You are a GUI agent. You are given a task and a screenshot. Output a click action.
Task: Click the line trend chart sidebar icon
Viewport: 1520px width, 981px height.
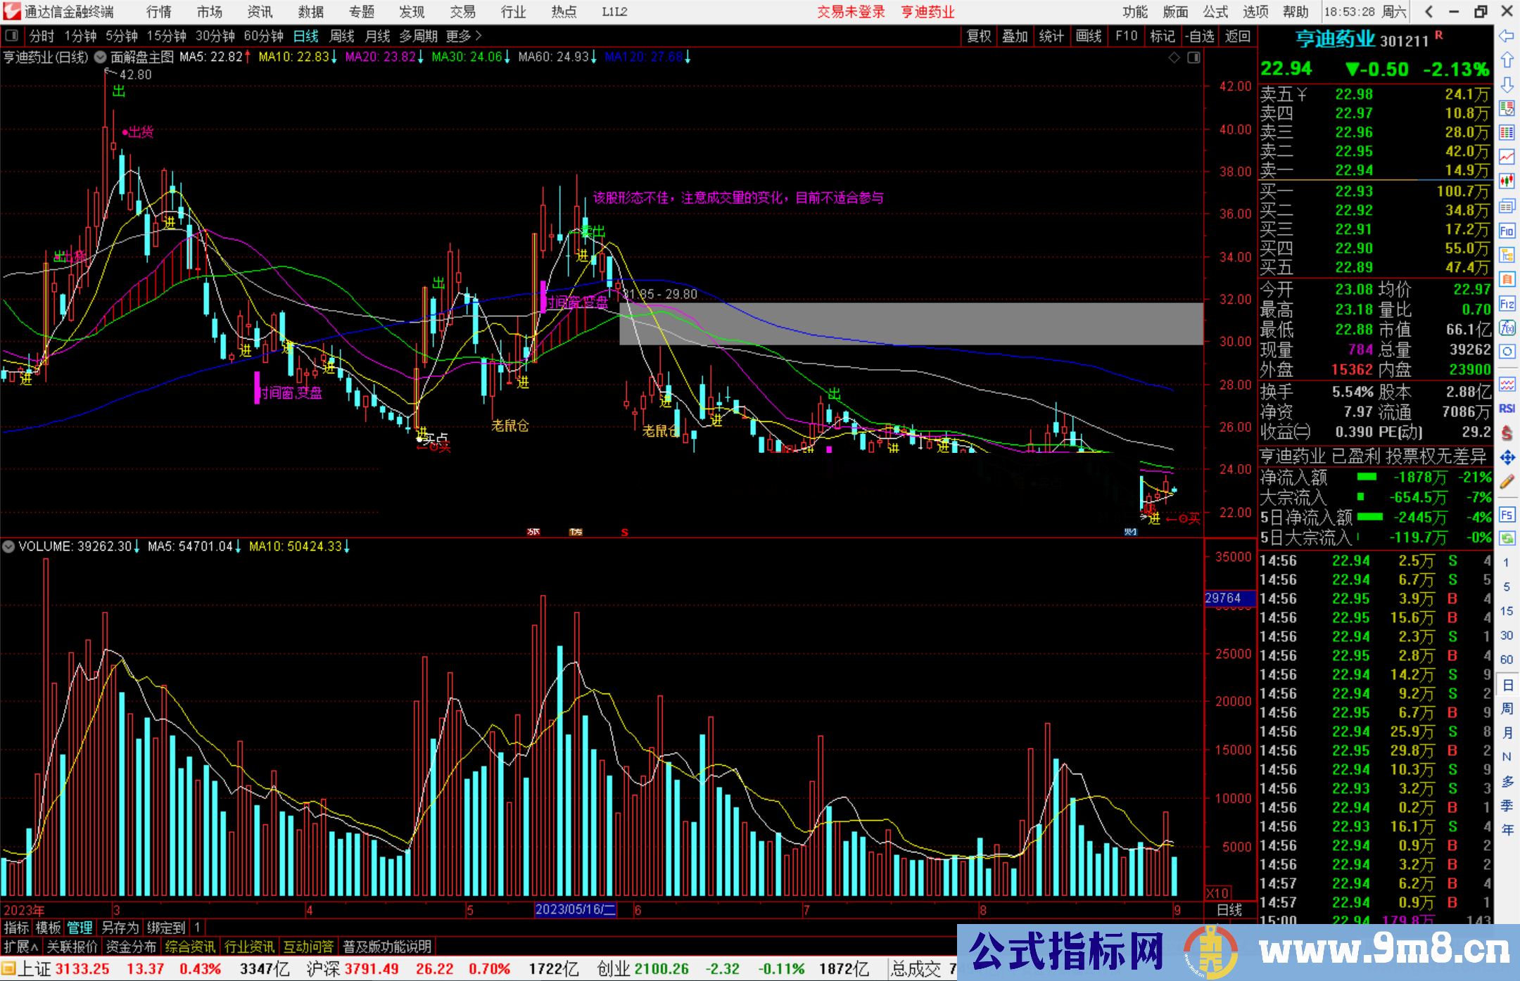tap(1507, 157)
